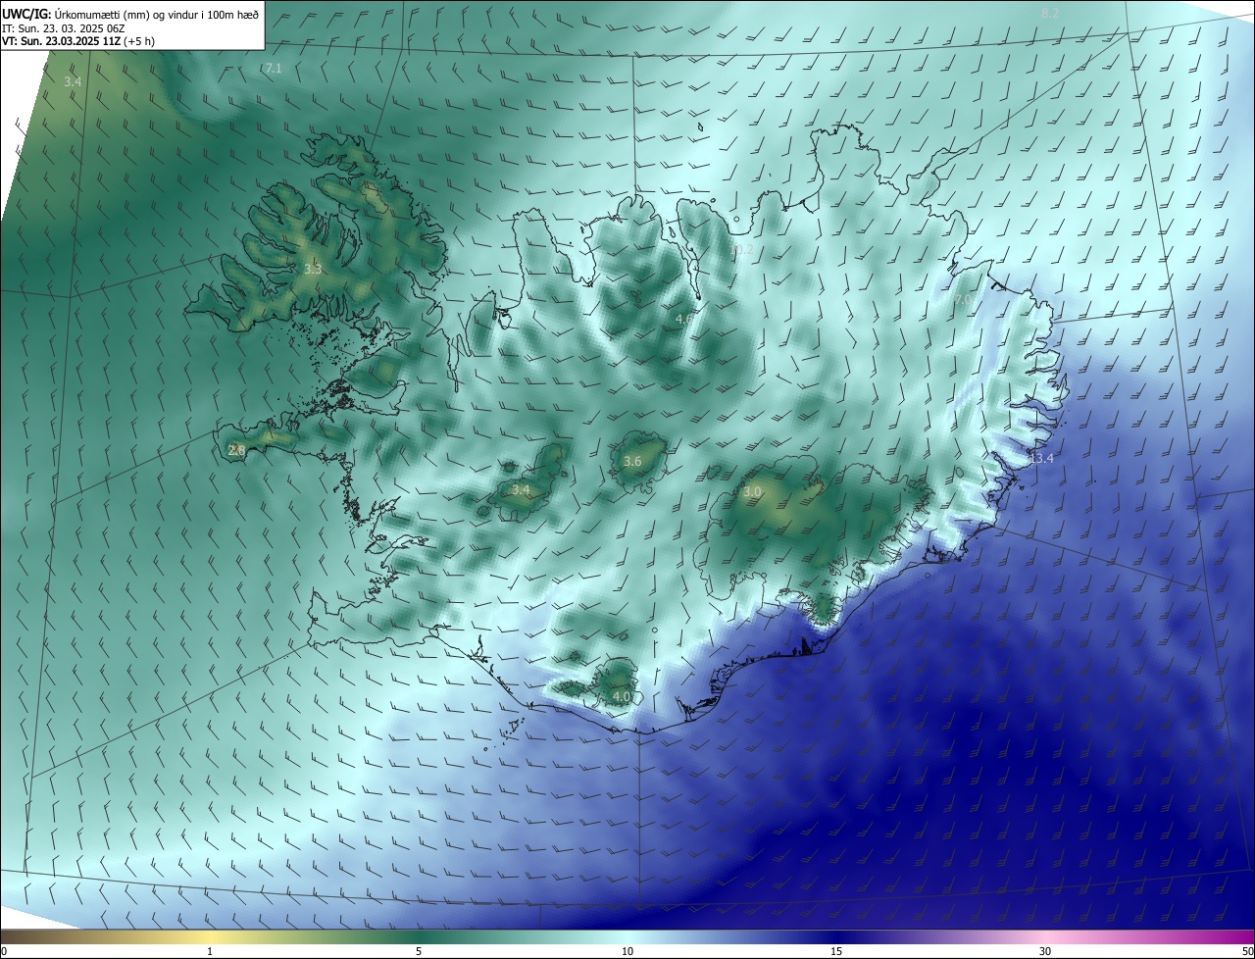Click the faint 7.0 value label
Image resolution: width=1255 pixels, height=959 pixels.
coord(963,300)
